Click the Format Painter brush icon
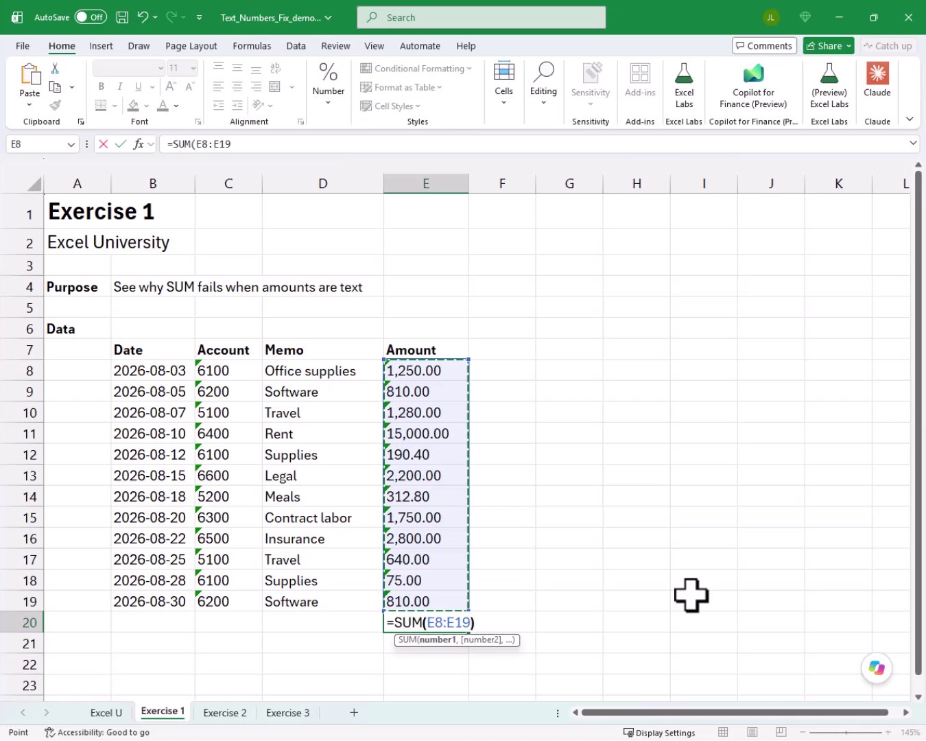The width and height of the screenshot is (926, 741). tap(55, 105)
